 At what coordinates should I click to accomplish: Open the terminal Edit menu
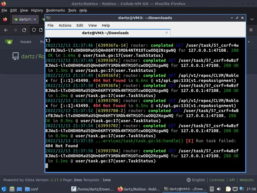pyautogui.click(x=80, y=25)
